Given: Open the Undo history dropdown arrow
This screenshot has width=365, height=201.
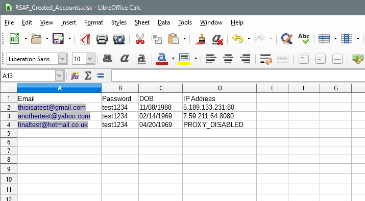Looking at the screenshot, I should pyautogui.click(x=249, y=39).
